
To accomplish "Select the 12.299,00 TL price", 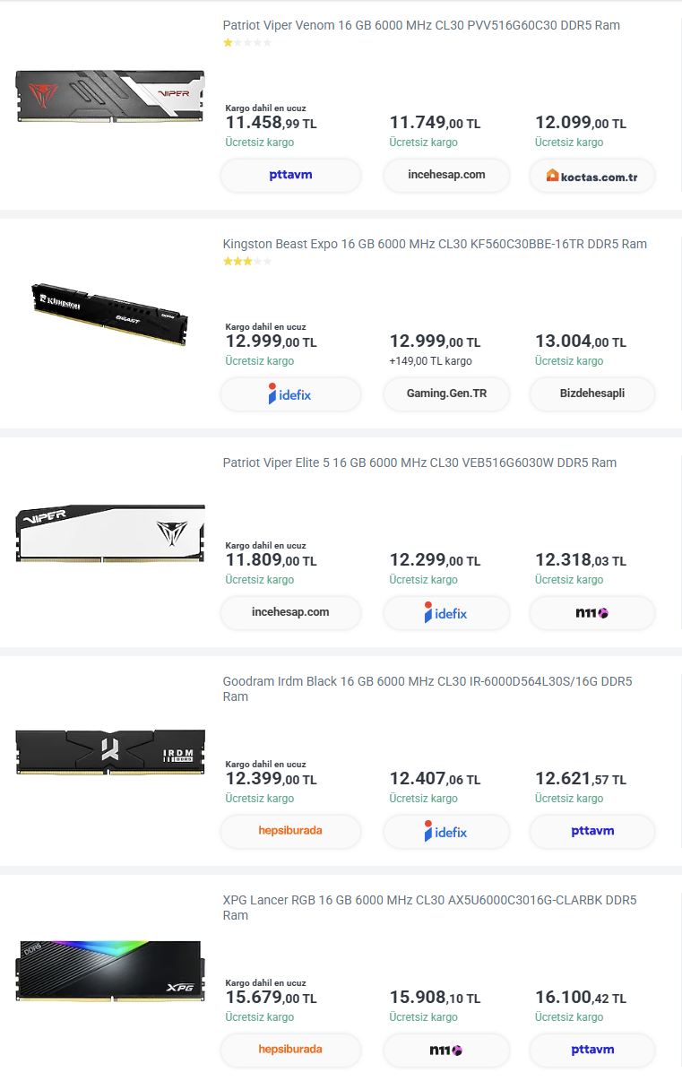I will tap(435, 560).
